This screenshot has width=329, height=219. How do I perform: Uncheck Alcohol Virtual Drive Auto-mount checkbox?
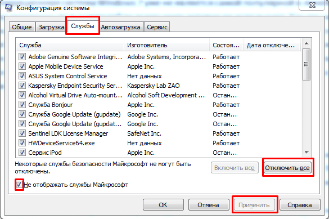22,95
